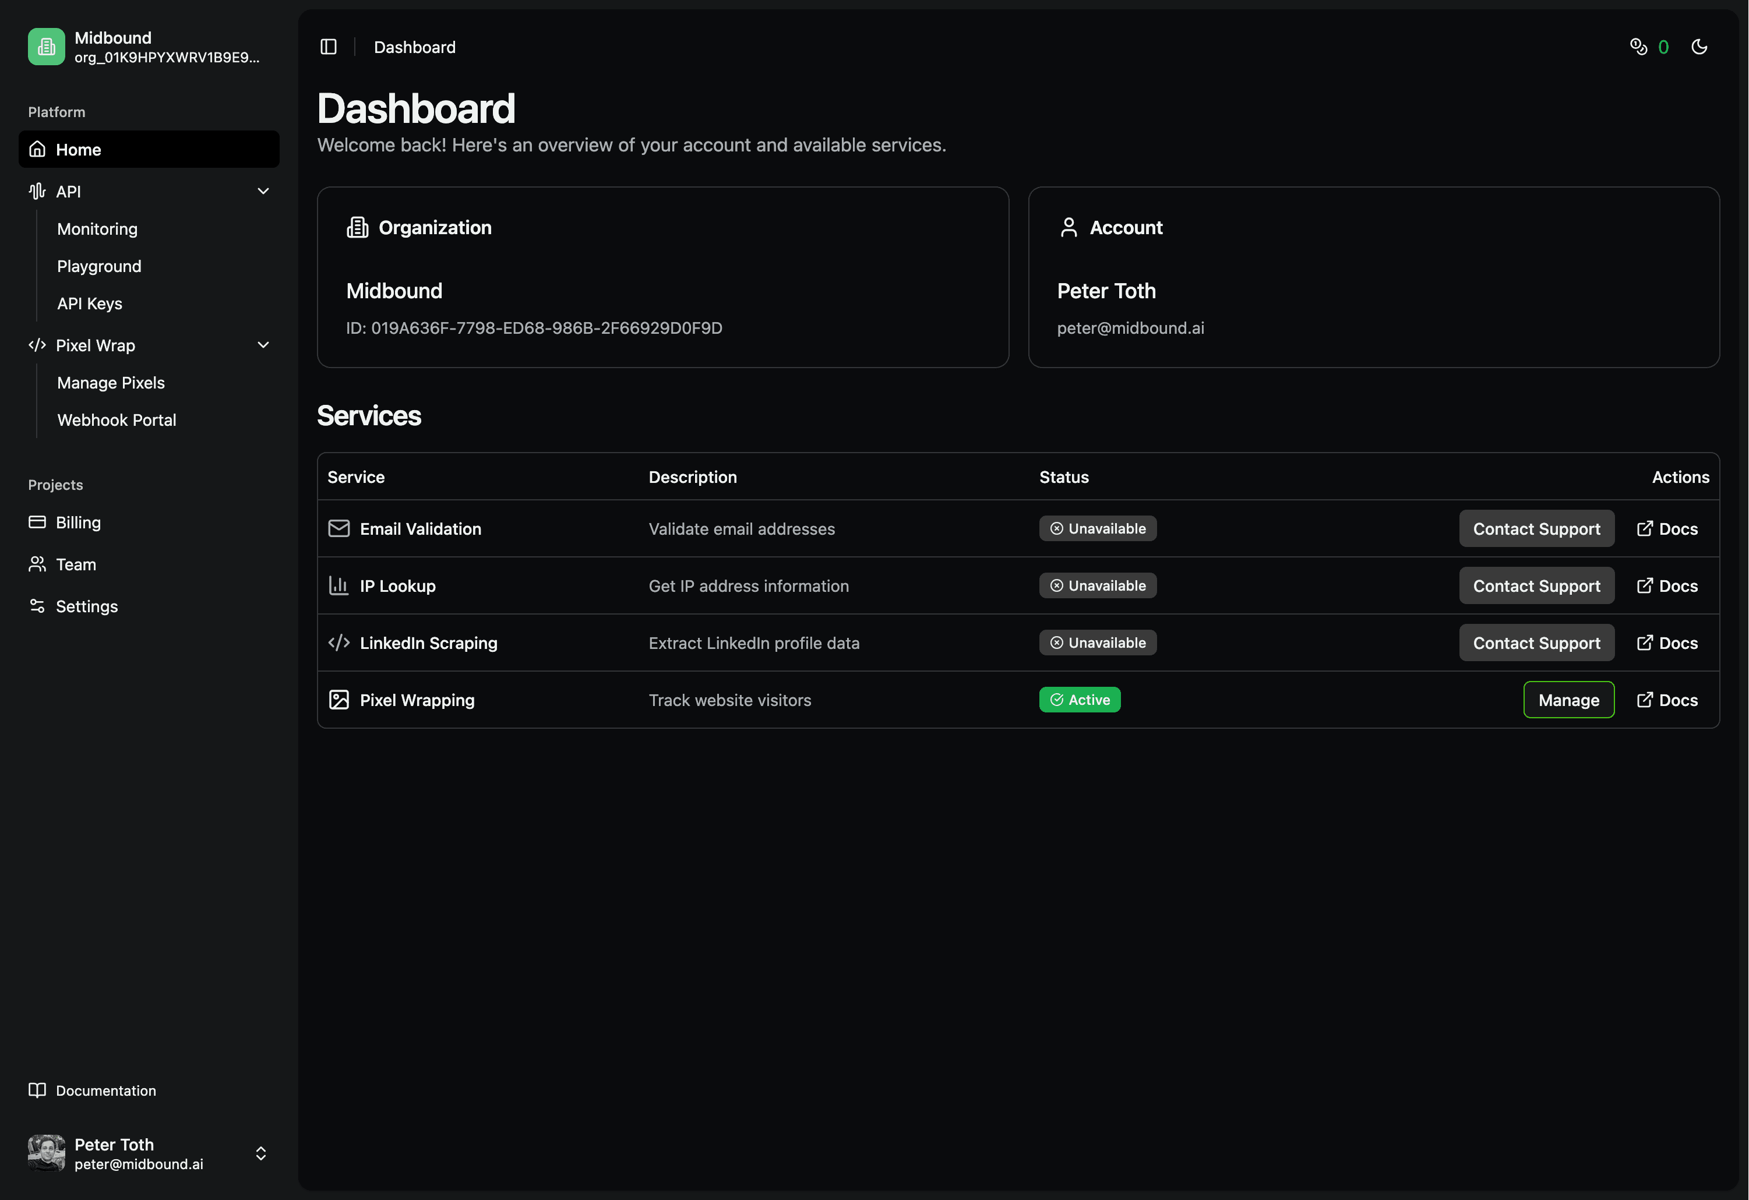Click the Pixel Wrapping image icon
Screen dimensions: 1749x1200
(338, 700)
